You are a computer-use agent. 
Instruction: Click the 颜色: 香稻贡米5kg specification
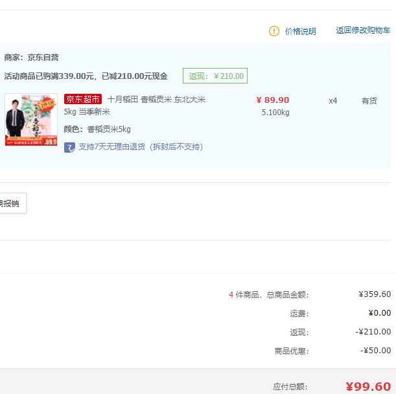click(97, 129)
